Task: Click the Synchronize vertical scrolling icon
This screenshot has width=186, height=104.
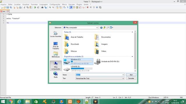Action: (57, 8)
